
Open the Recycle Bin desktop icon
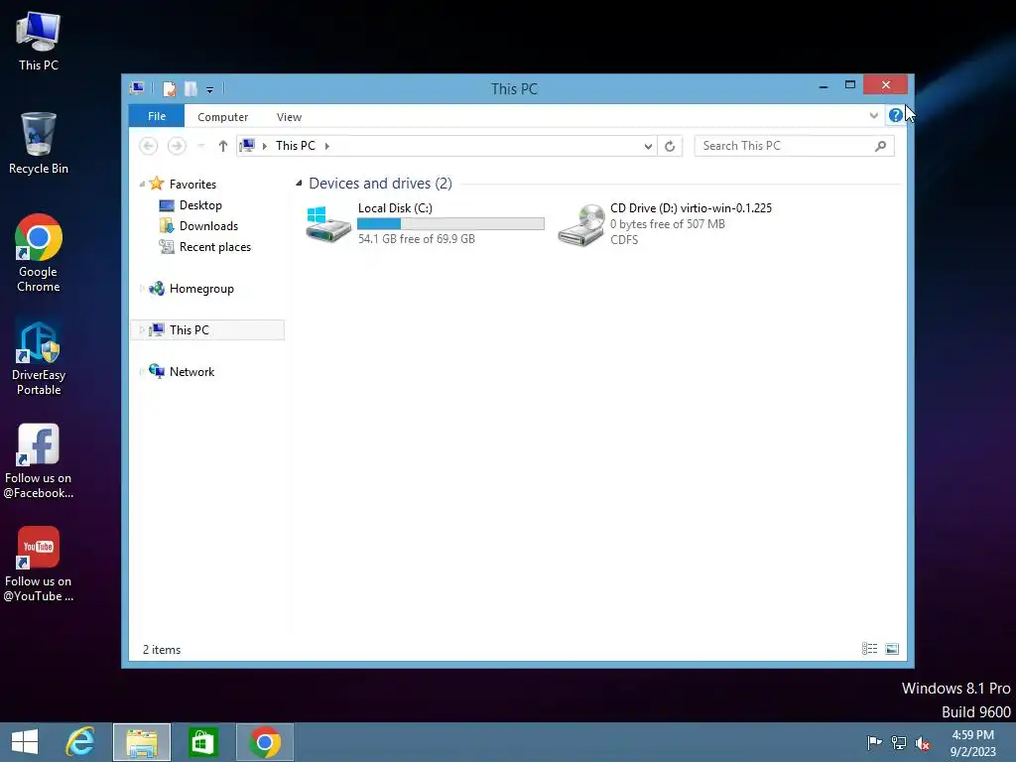[39, 143]
